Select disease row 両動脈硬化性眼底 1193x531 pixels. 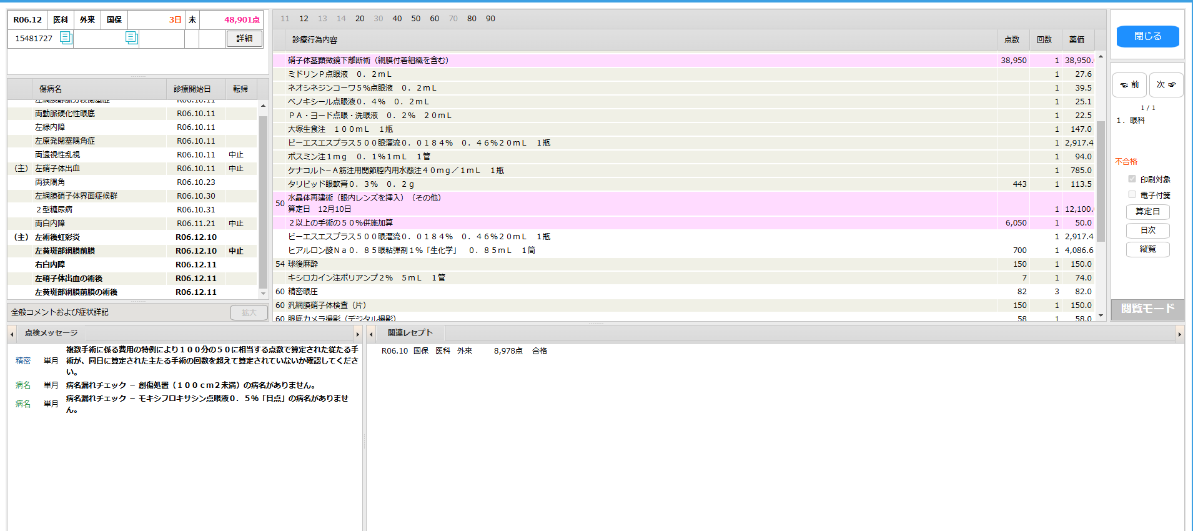click(x=132, y=114)
